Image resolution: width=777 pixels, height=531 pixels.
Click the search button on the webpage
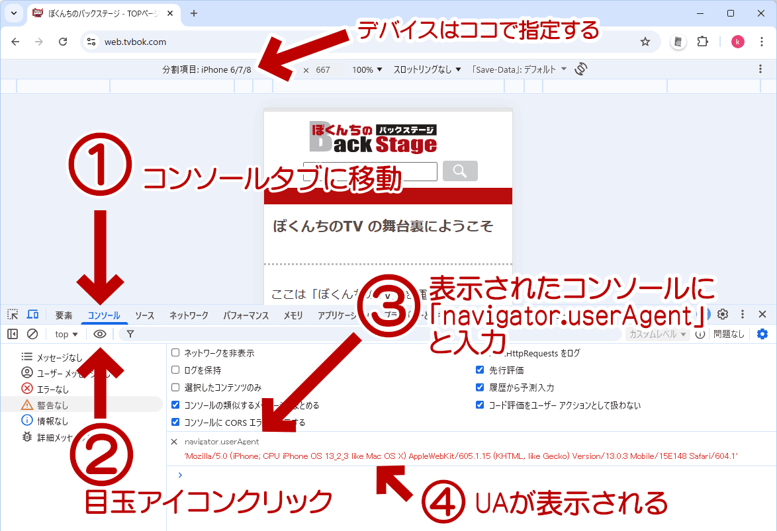(x=460, y=171)
